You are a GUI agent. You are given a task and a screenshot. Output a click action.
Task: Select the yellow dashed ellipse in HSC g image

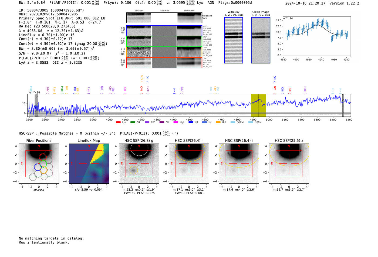(134, 170)
